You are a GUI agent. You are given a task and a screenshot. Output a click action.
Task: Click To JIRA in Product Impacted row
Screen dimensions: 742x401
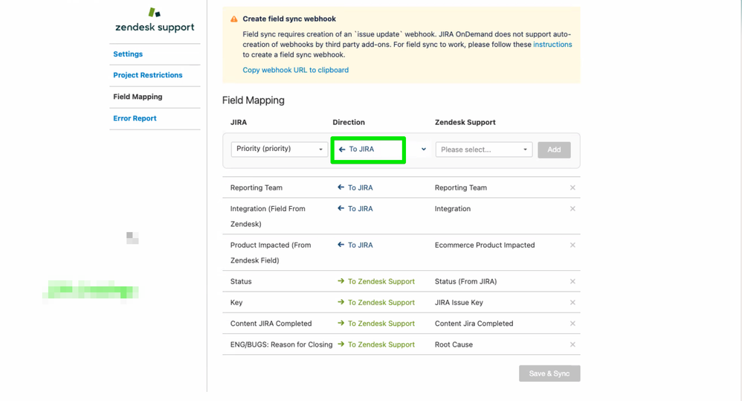coord(355,246)
